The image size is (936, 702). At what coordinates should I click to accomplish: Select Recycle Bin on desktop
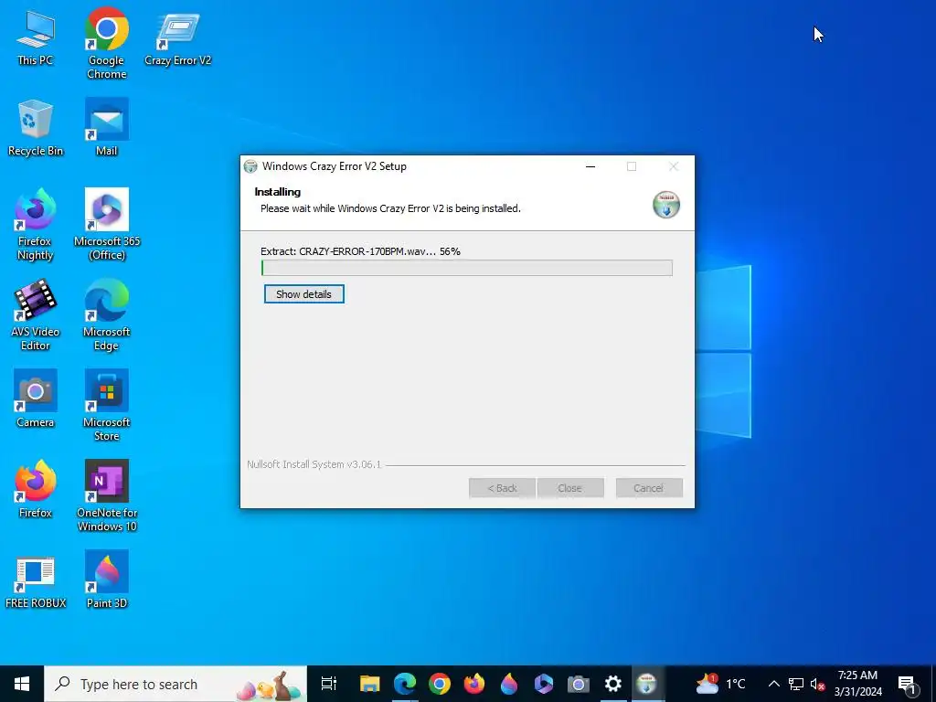pos(36,128)
